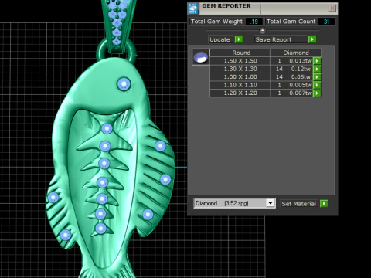Click the 0.013tw weight cell
371x278 pixels.
(x=301, y=61)
